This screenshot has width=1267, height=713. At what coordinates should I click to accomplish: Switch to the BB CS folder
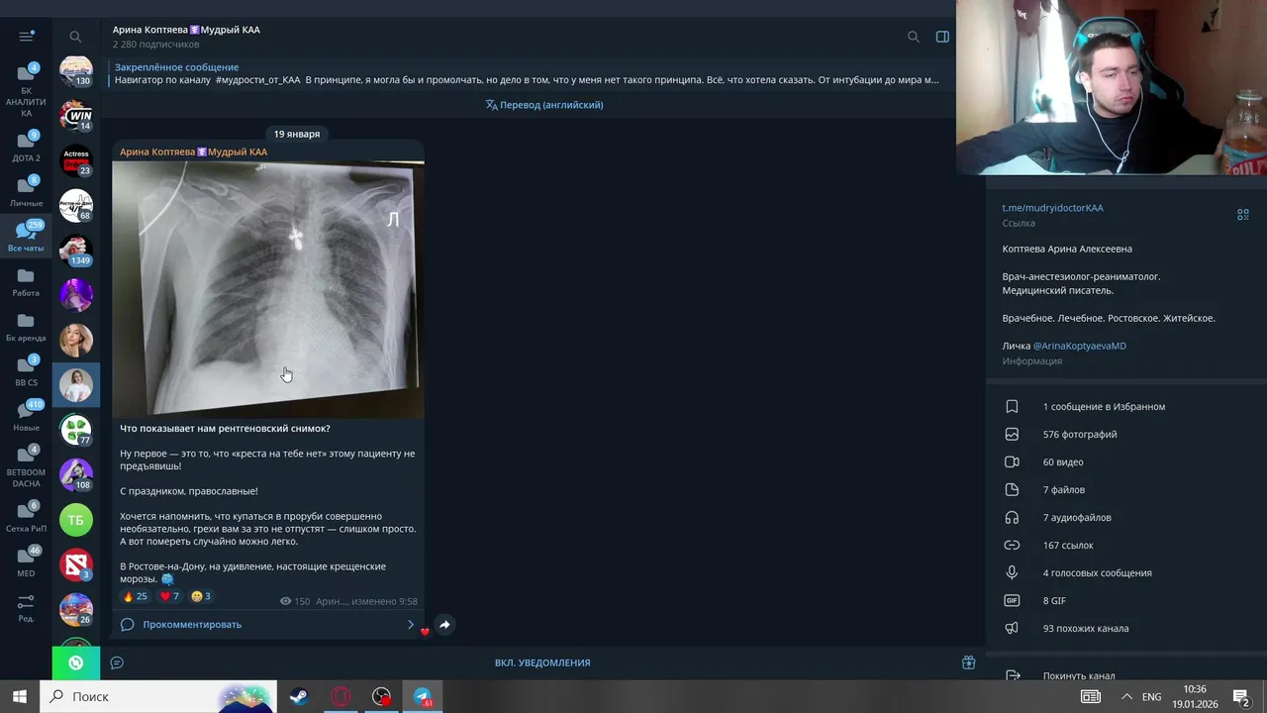click(x=26, y=370)
